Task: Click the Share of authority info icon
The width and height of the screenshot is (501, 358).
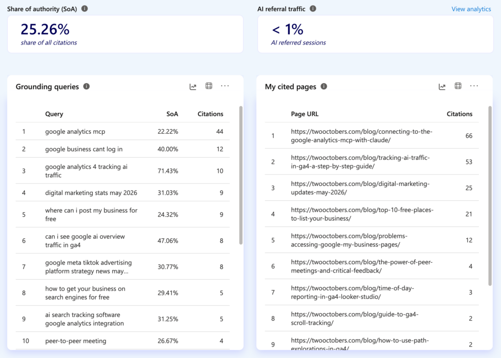Action: (x=84, y=9)
